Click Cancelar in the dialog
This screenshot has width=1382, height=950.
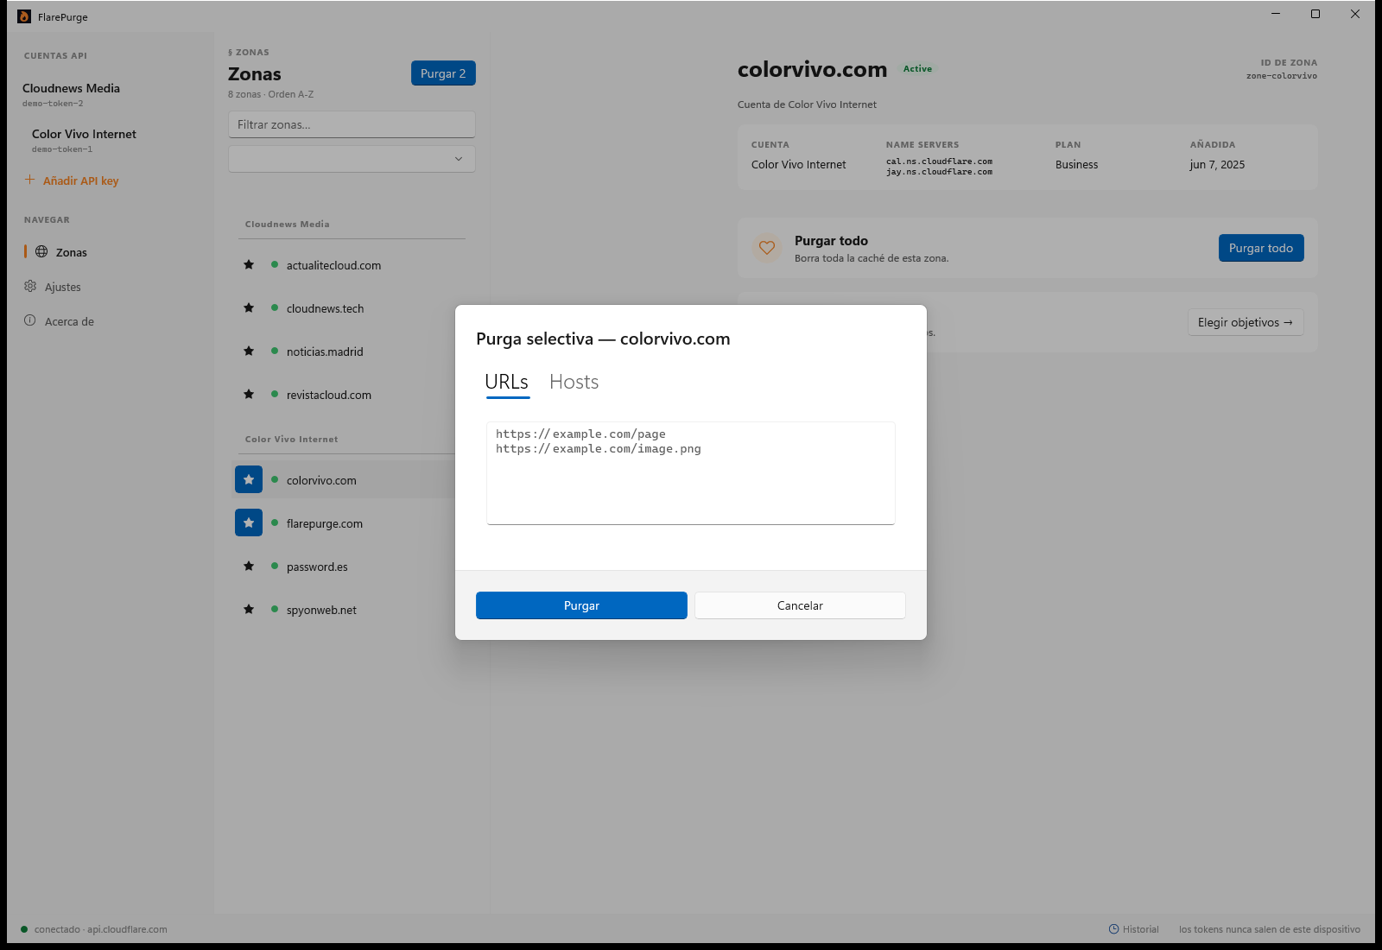pos(800,605)
